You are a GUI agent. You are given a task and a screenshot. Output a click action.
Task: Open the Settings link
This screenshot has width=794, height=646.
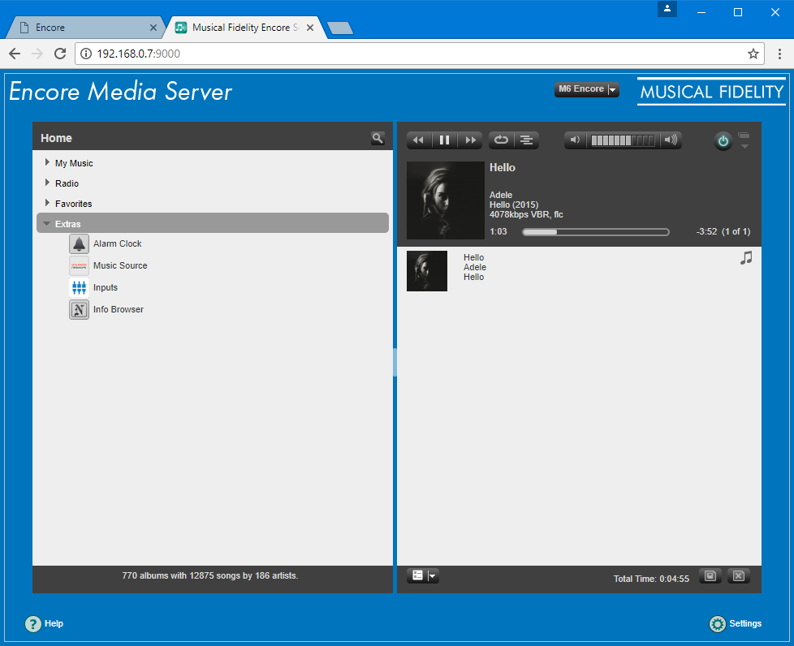[744, 623]
